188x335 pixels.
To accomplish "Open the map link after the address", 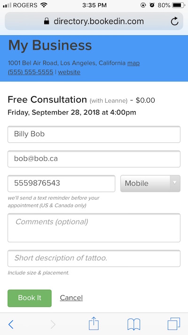I will (133, 63).
